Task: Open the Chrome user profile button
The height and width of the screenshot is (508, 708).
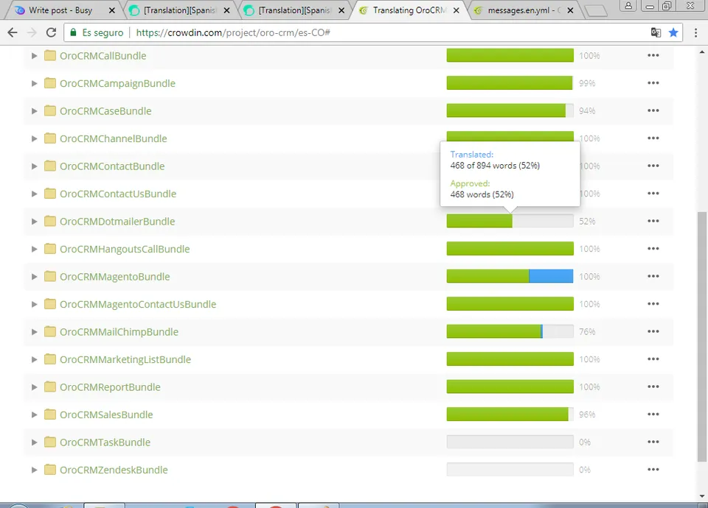Action: click(628, 6)
